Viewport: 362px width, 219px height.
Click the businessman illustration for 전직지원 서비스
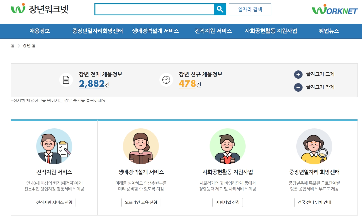pos(54,146)
